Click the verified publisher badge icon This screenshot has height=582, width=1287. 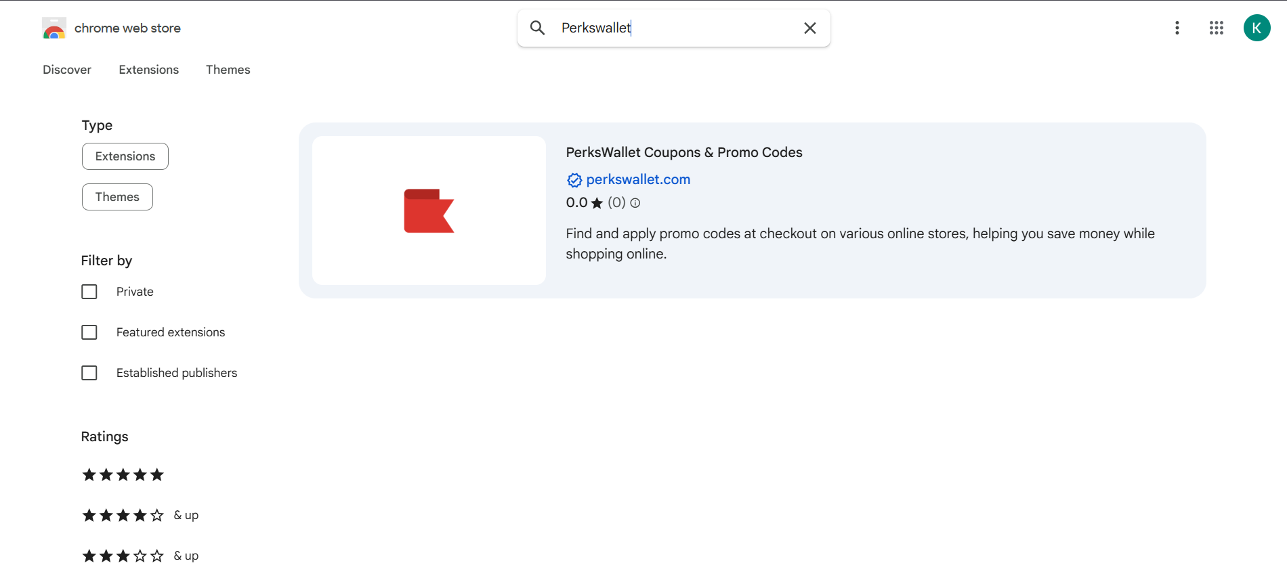point(574,180)
